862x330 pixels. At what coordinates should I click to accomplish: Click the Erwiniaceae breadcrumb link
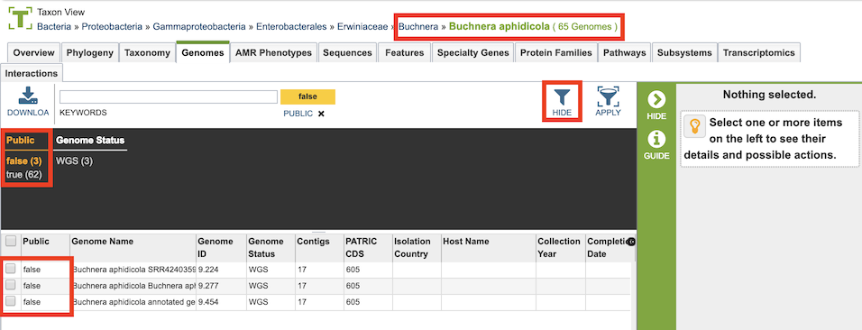tap(362, 26)
